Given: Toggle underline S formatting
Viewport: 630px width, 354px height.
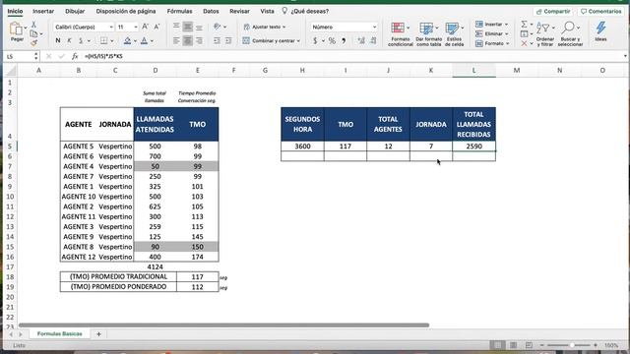Looking at the screenshot, I should point(81,40).
